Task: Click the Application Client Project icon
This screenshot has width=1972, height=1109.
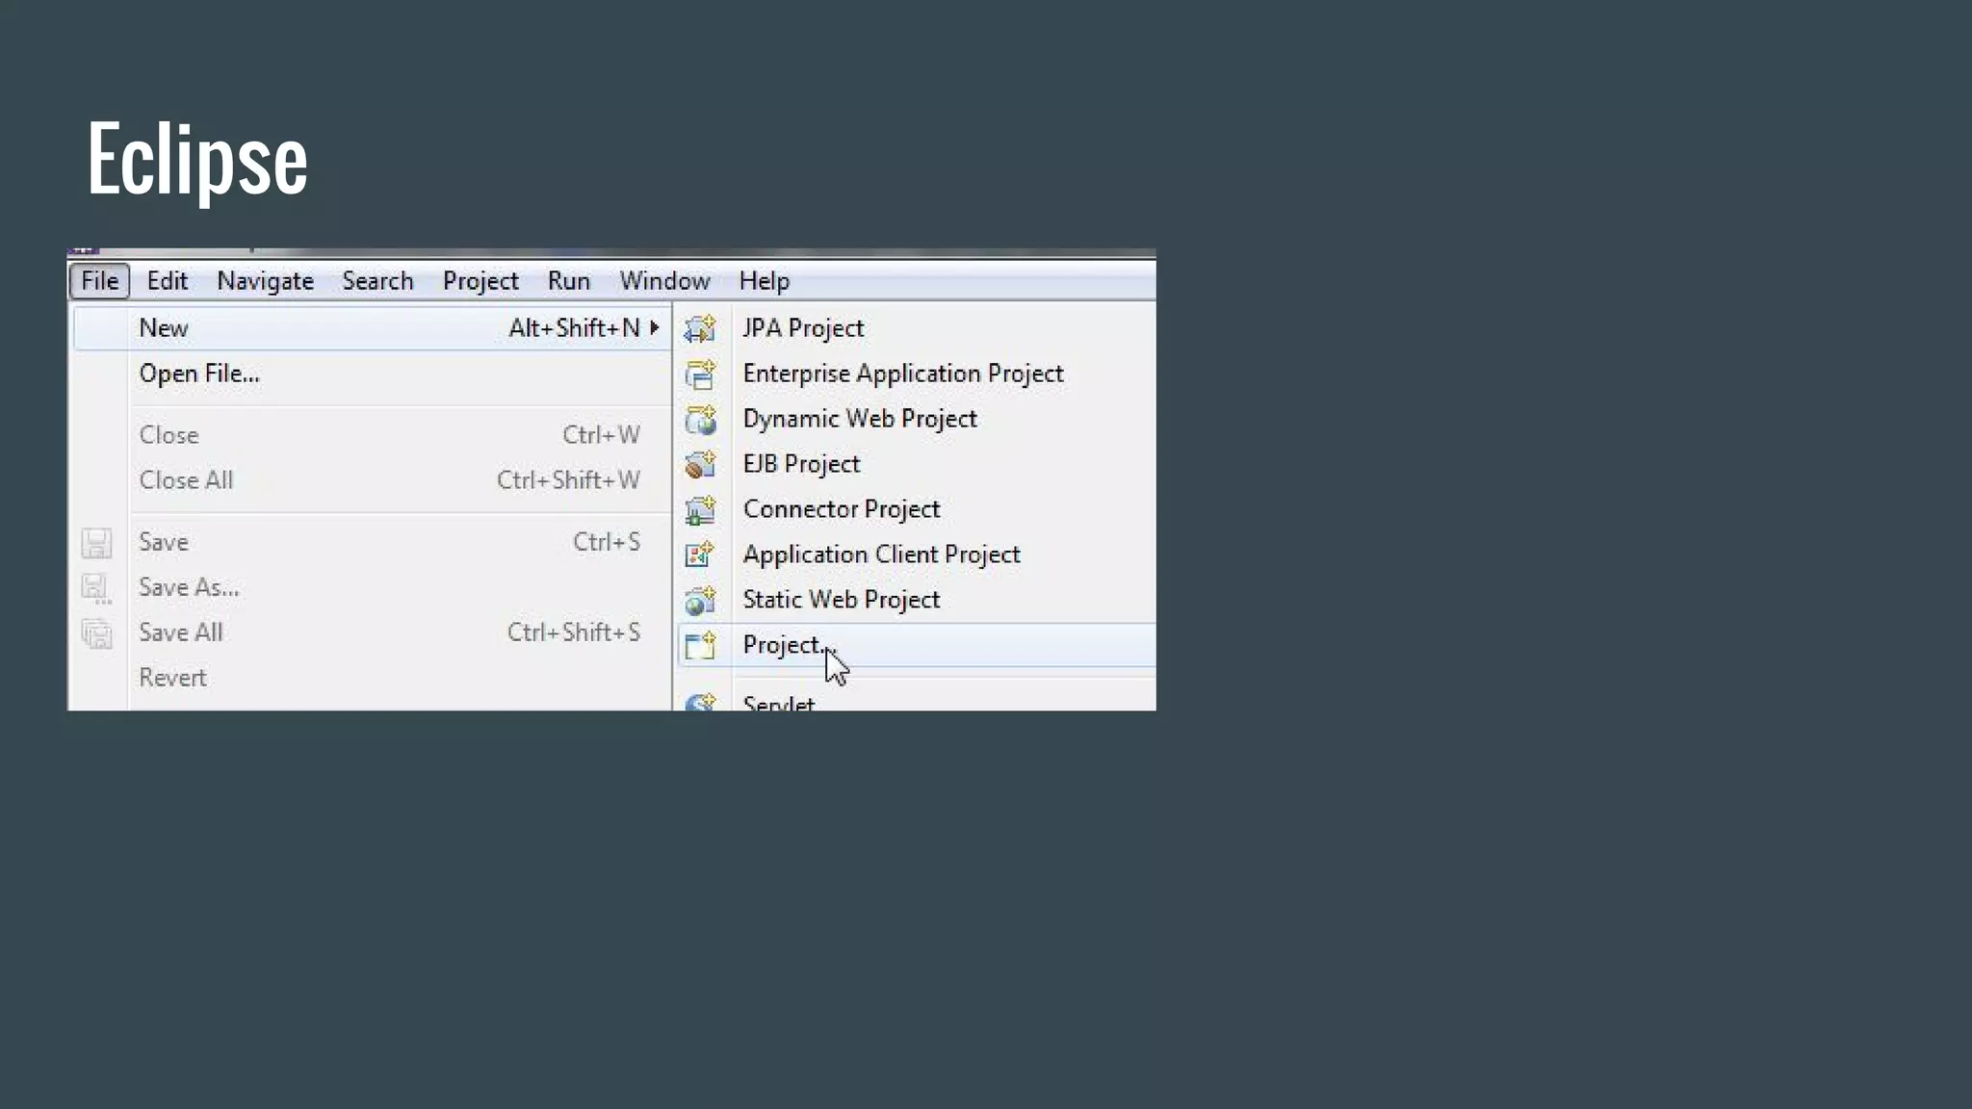Action: (x=700, y=554)
